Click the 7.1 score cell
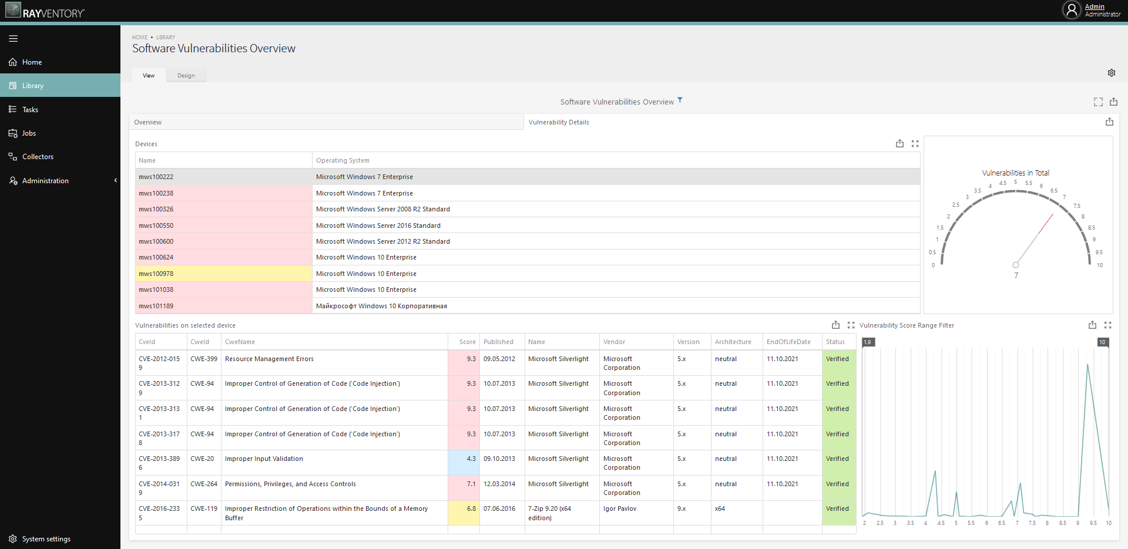 [x=464, y=489]
